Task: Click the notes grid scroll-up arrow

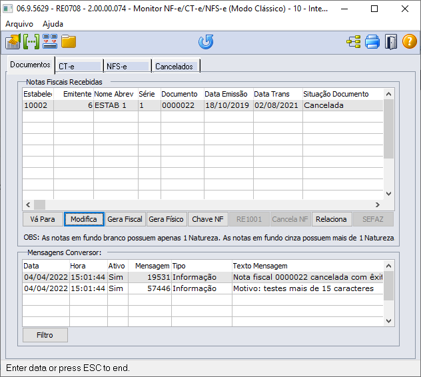Action: pos(388,94)
